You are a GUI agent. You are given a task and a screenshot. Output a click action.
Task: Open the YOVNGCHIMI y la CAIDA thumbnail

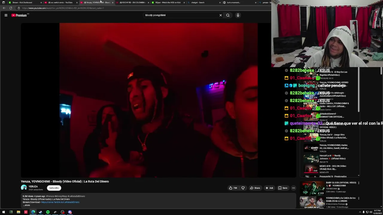coord(312,203)
